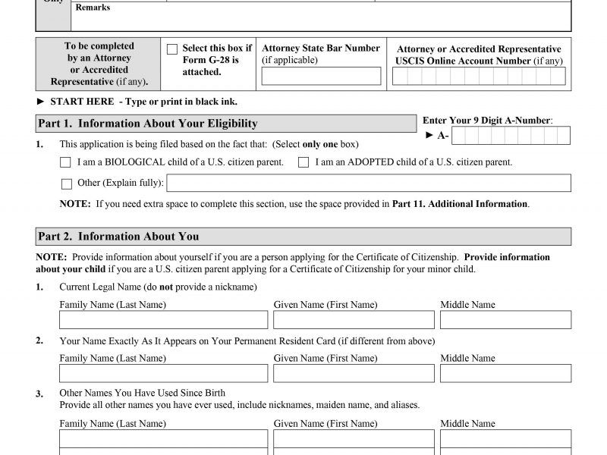Click the Remarks box
The image size is (607, 455).
pos(321,16)
